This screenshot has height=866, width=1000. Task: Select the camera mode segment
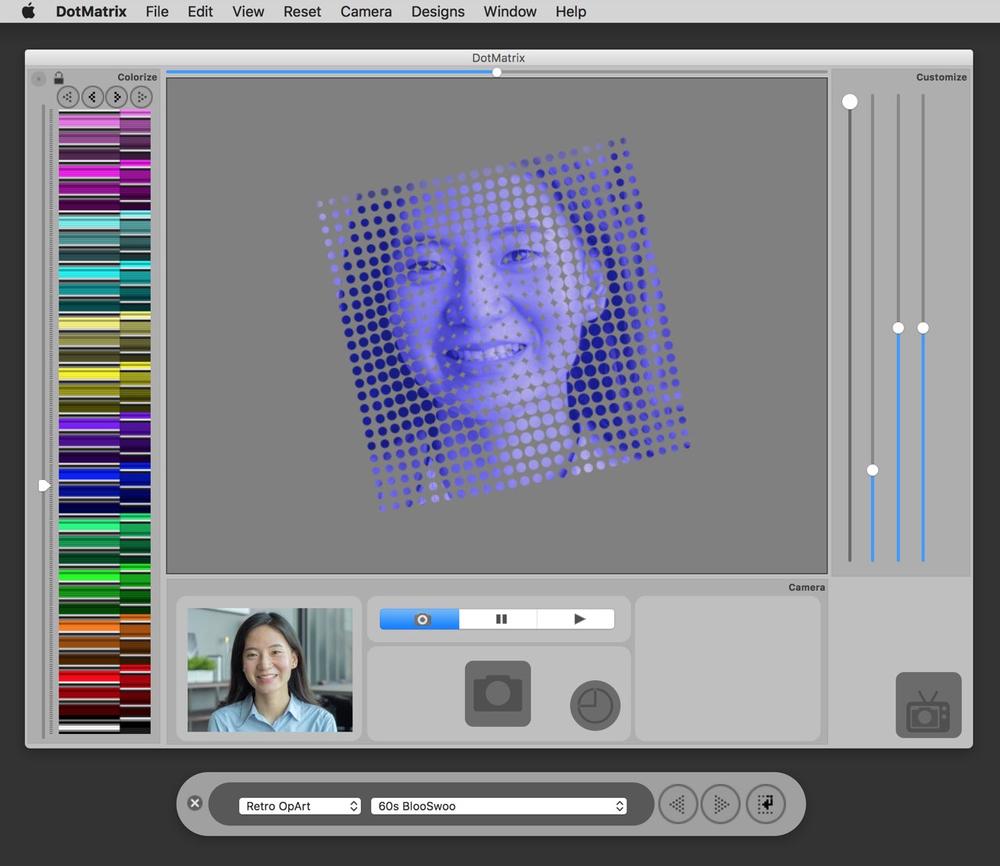click(420, 619)
